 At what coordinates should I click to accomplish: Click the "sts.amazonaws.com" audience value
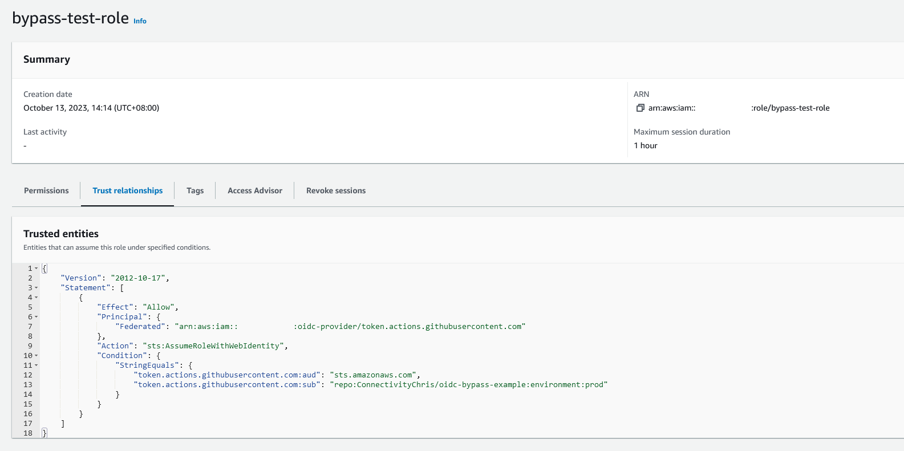pos(373,375)
